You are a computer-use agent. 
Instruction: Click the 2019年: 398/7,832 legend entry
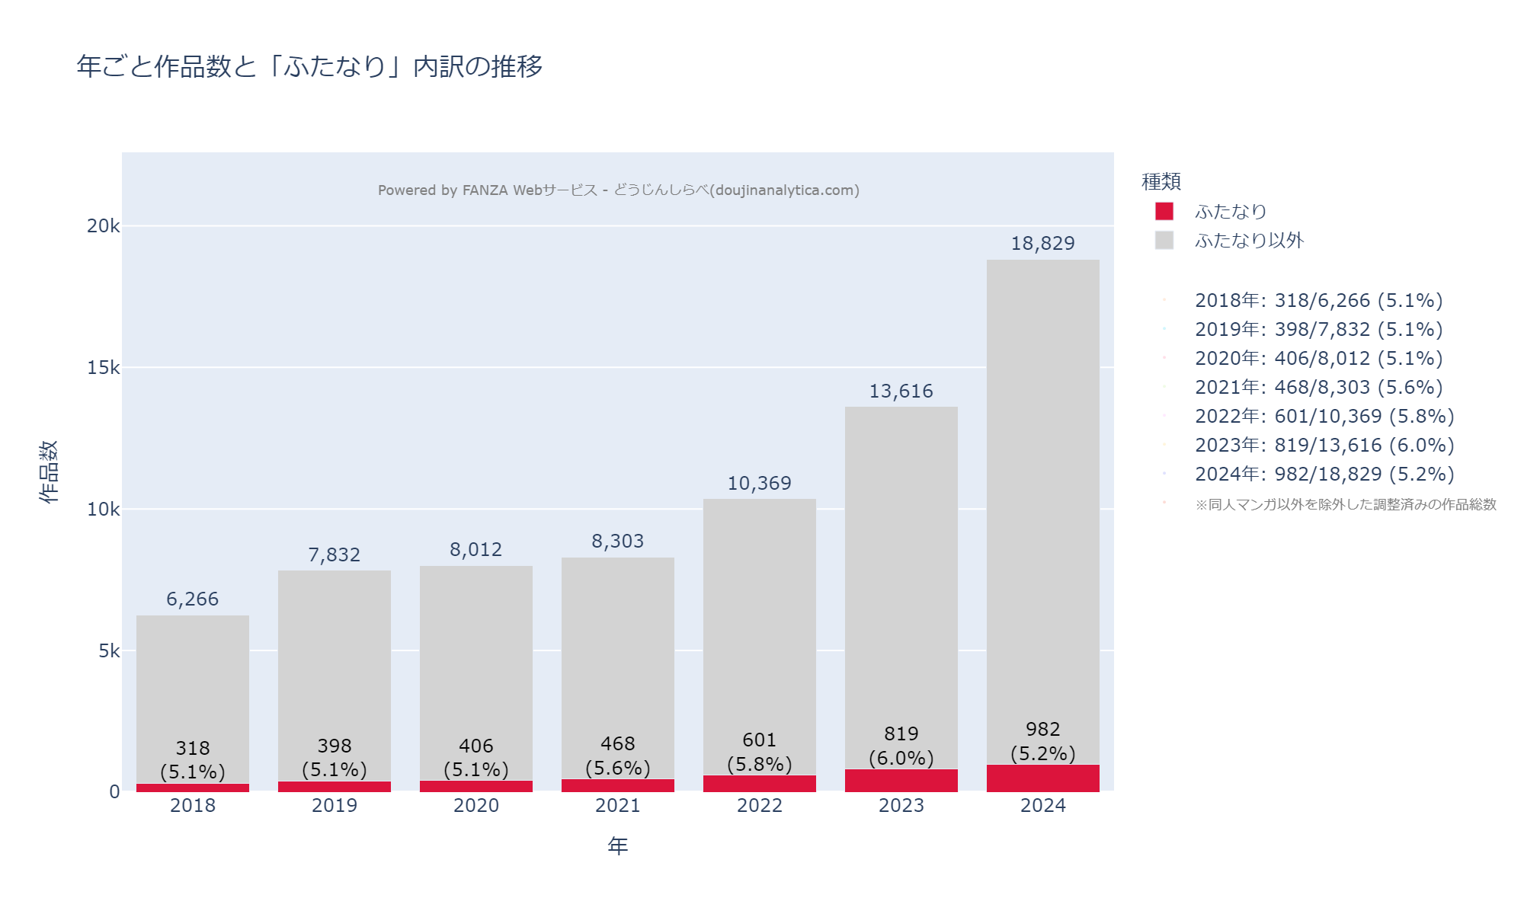pyautogui.click(x=1318, y=329)
